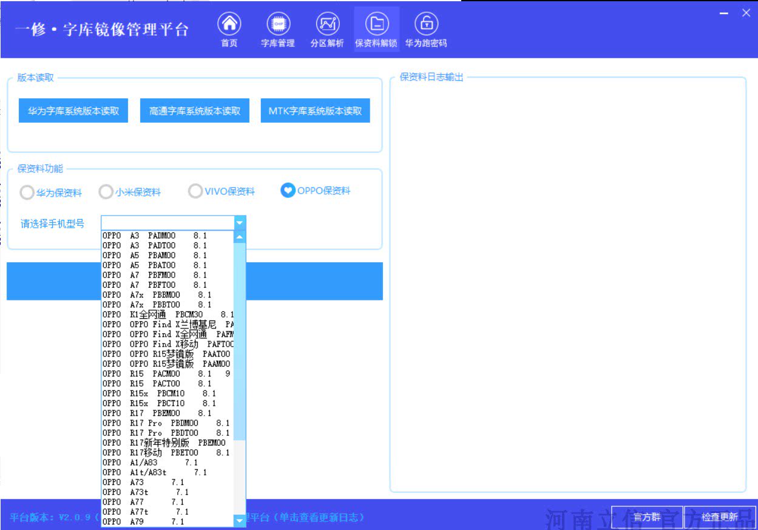758x530 pixels.
Task: Choose OPPO A7 PBFM00 8.1
Action: [x=168, y=275]
